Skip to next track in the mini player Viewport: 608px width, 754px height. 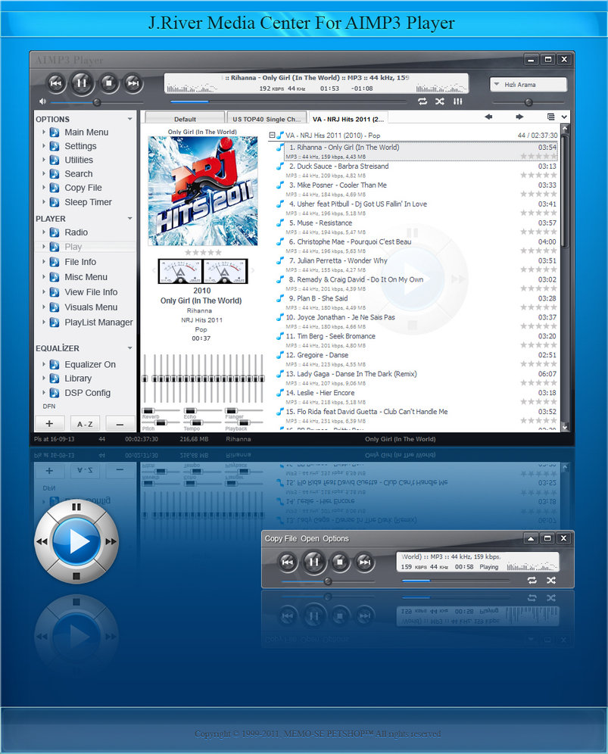pyautogui.click(x=365, y=561)
